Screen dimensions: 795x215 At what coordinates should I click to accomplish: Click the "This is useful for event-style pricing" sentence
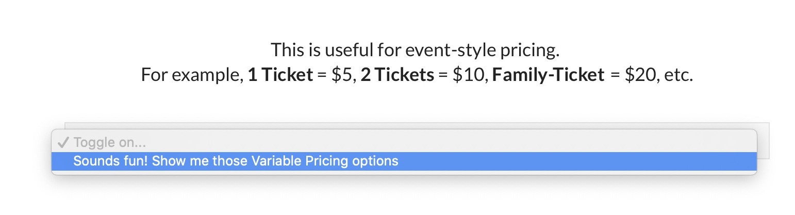coord(415,50)
